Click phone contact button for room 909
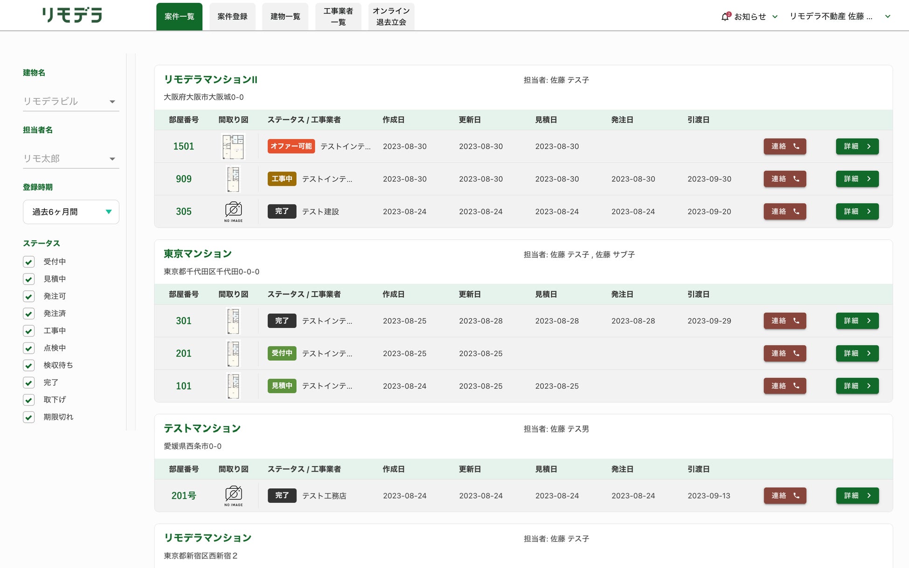The width and height of the screenshot is (909, 568). coord(785,179)
